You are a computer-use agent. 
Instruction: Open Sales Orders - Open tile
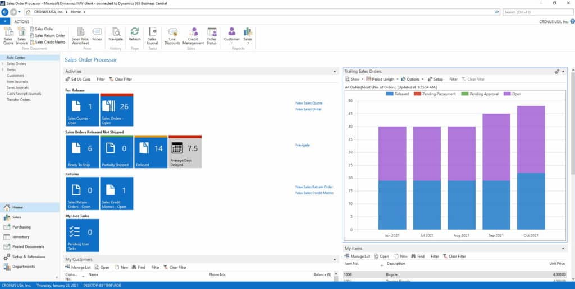[x=117, y=110]
